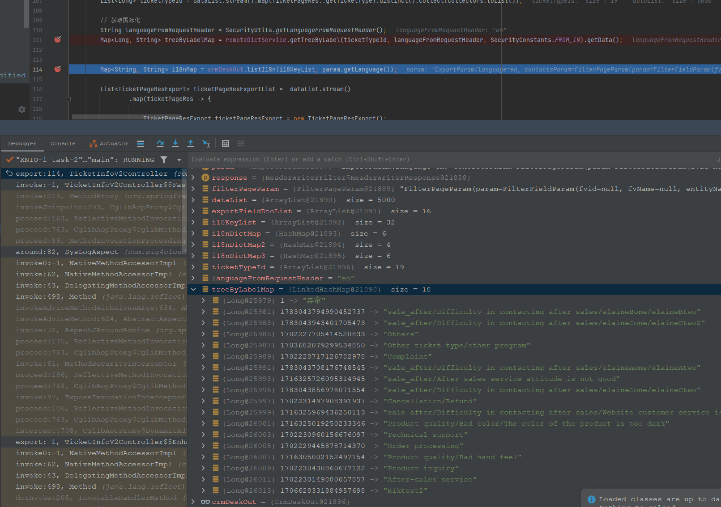
Task: Click the Evaluate expression input field
Action: pos(452,159)
